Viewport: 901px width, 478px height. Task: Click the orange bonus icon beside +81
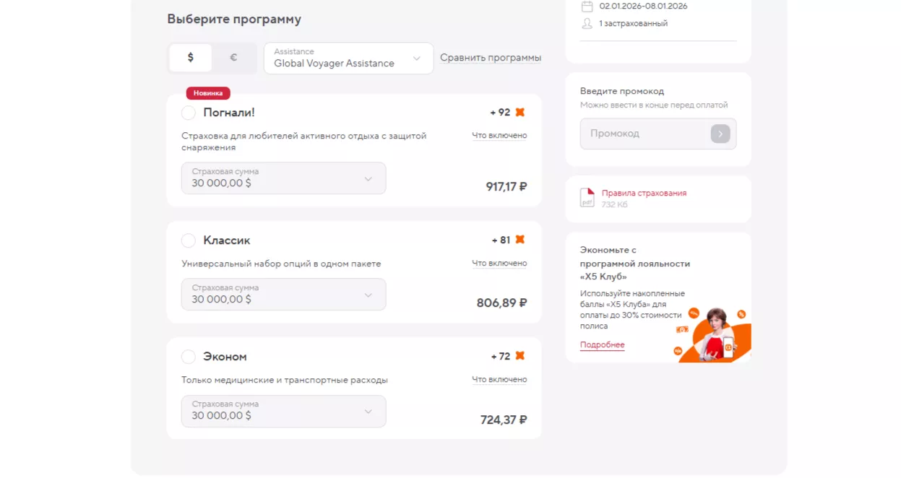point(520,240)
